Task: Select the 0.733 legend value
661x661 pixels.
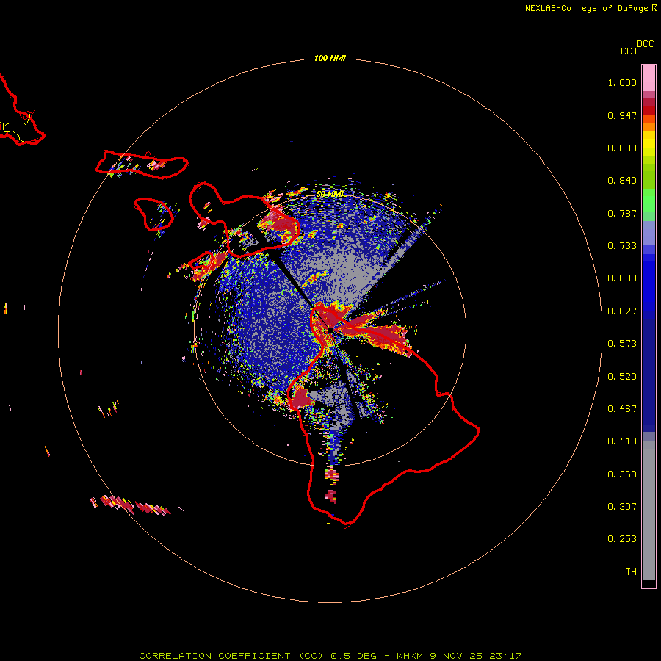Action: (622, 246)
